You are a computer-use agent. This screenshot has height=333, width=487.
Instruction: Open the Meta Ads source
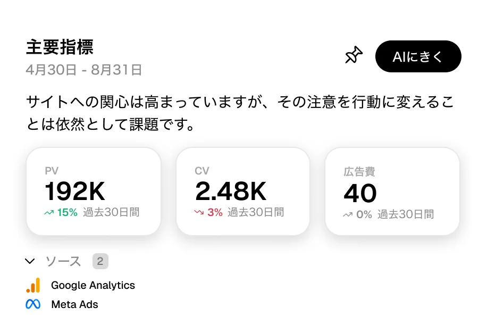74,304
